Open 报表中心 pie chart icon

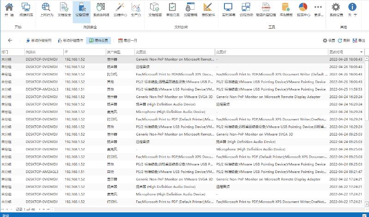pos(303,9)
